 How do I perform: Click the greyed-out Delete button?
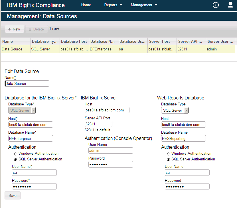tap(36, 29)
